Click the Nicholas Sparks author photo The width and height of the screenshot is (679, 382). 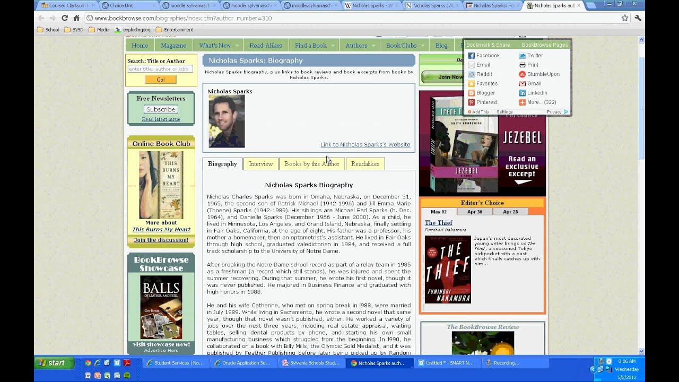click(227, 121)
